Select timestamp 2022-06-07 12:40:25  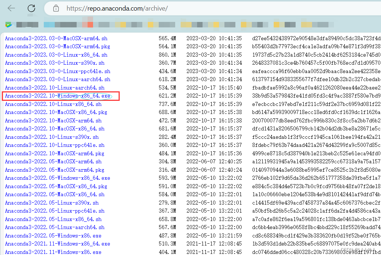click(x=214, y=162)
